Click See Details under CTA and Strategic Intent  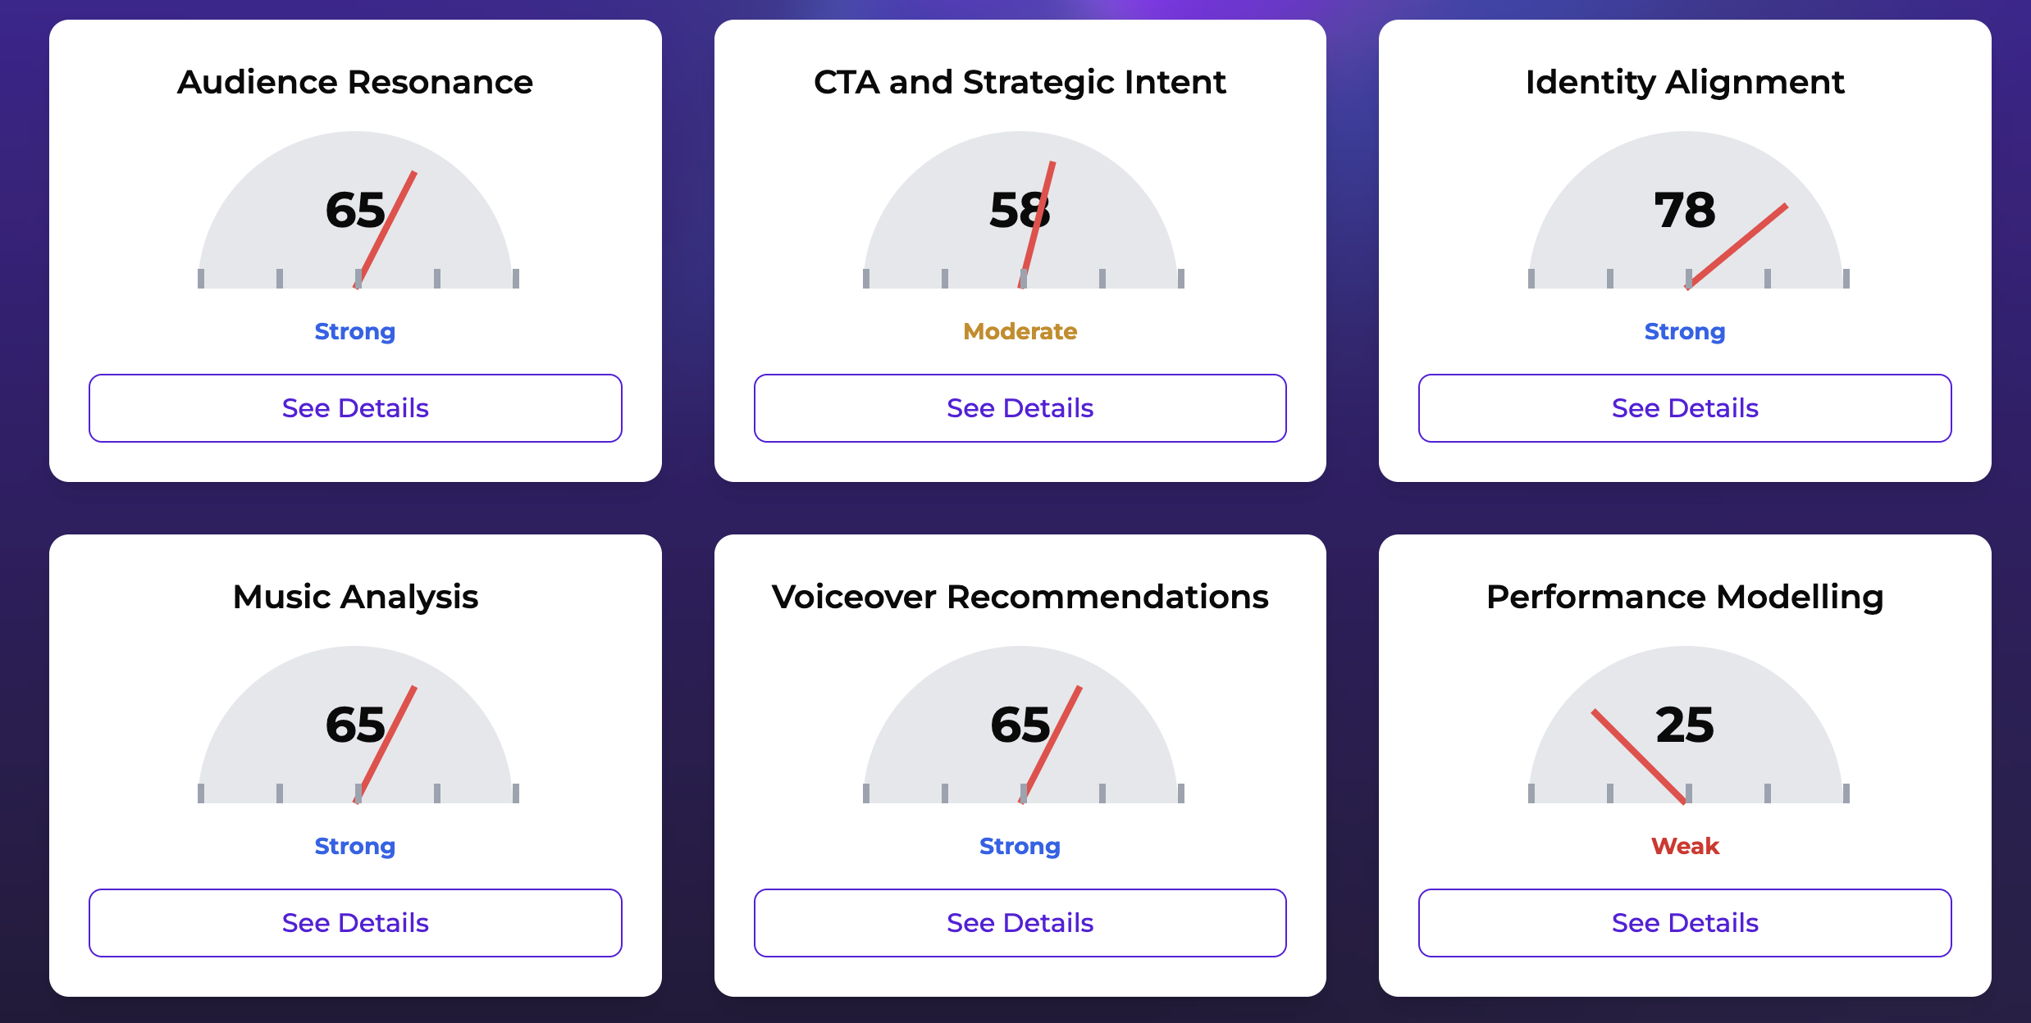[1020, 408]
